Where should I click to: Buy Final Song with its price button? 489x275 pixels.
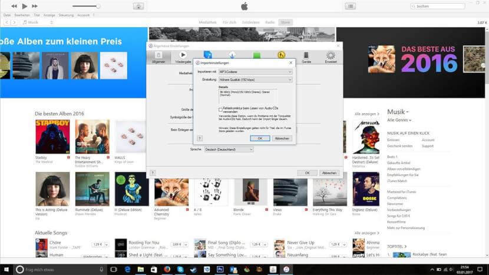click(x=256, y=245)
